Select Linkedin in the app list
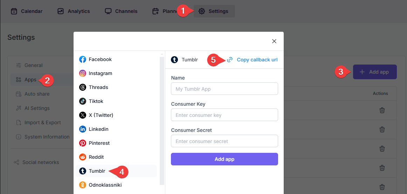The image size is (407, 194). point(116,129)
